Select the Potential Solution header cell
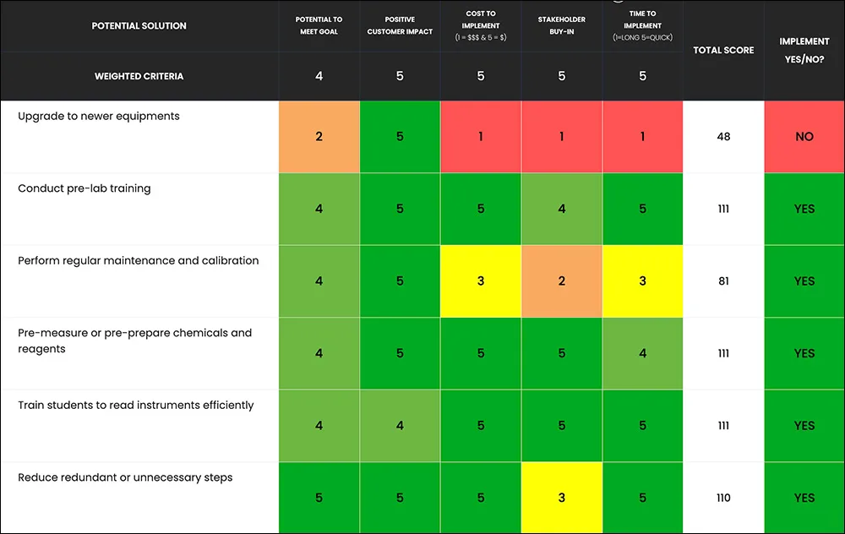This screenshot has width=845, height=534. coord(139,26)
